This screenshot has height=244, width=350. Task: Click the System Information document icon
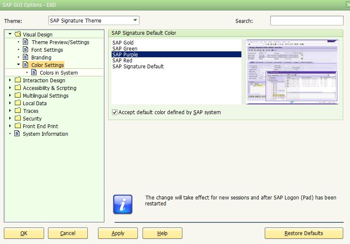[x=17, y=134]
